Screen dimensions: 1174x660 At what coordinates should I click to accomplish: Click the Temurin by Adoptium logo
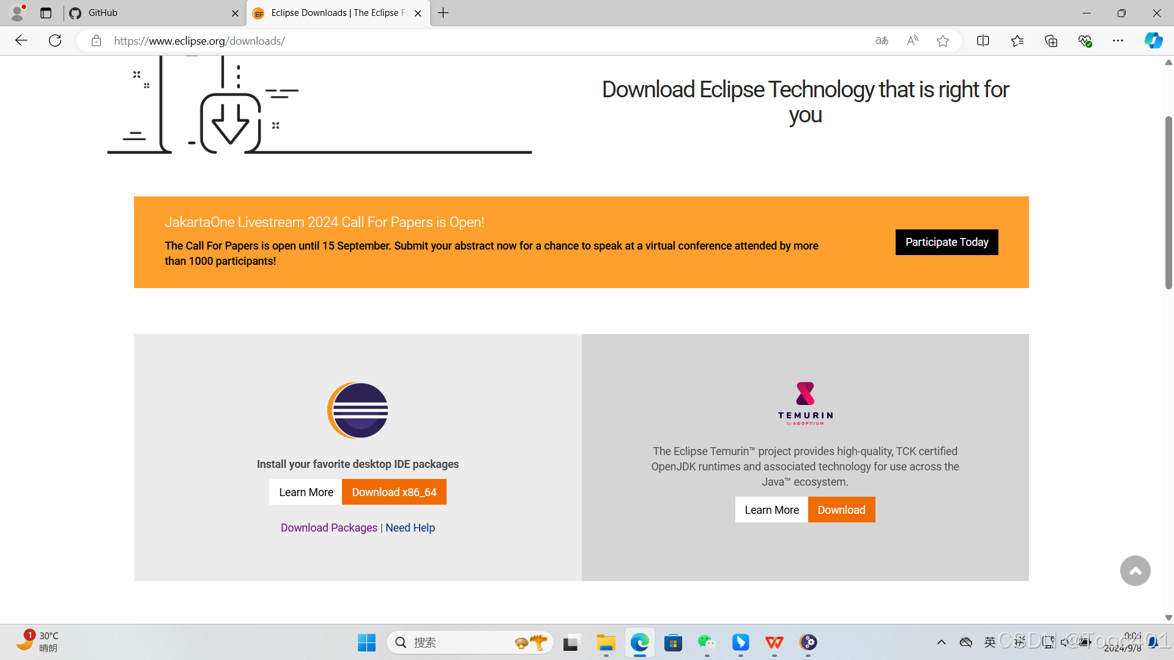point(805,403)
